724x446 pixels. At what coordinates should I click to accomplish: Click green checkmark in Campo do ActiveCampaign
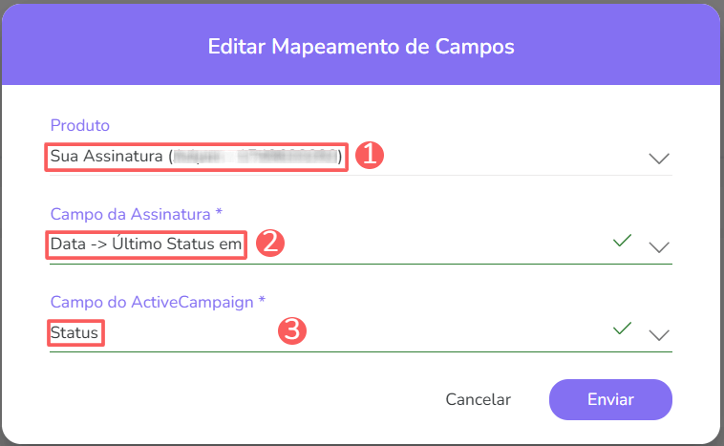(x=623, y=329)
